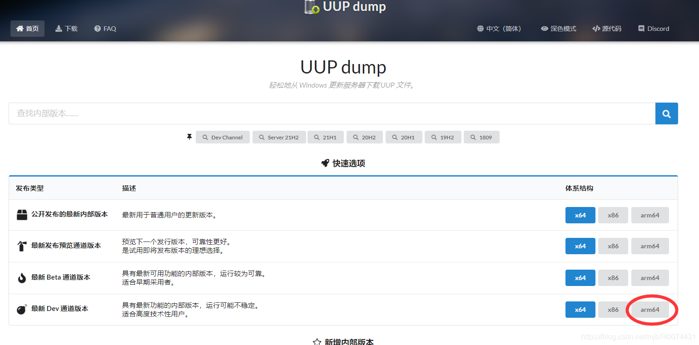This screenshot has height=345, width=699.
Task: Click the 发布类型 column header
Action: click(30, 188)
